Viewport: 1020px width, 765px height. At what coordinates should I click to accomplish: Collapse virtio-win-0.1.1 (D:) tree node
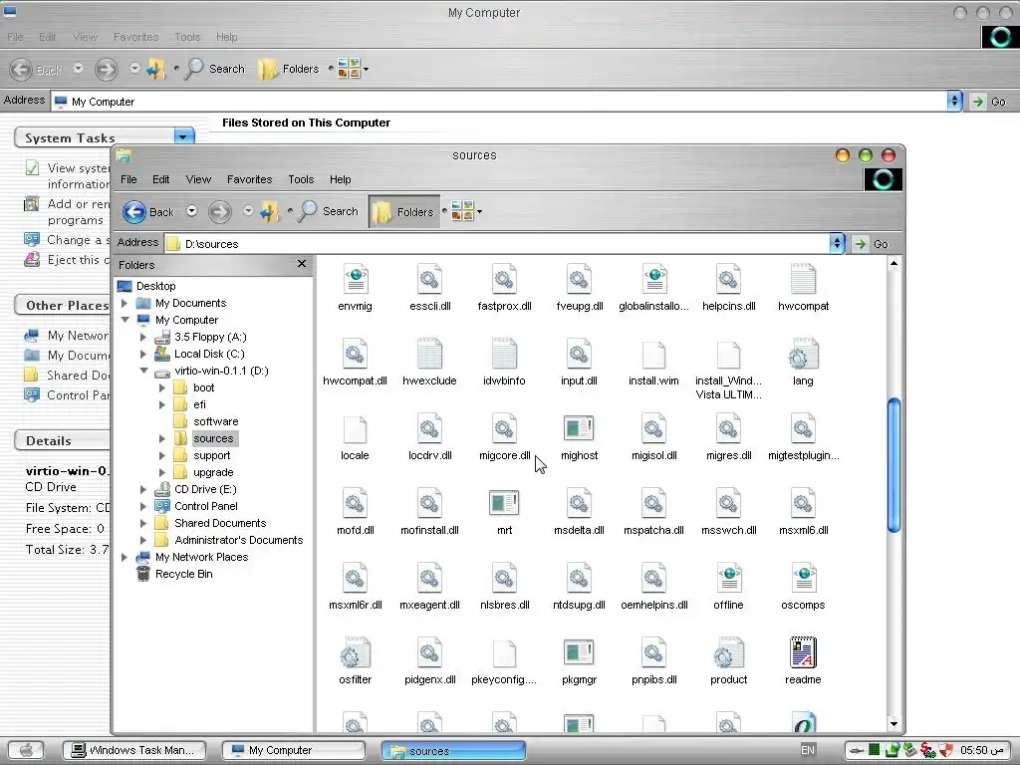tap(143, 371)
